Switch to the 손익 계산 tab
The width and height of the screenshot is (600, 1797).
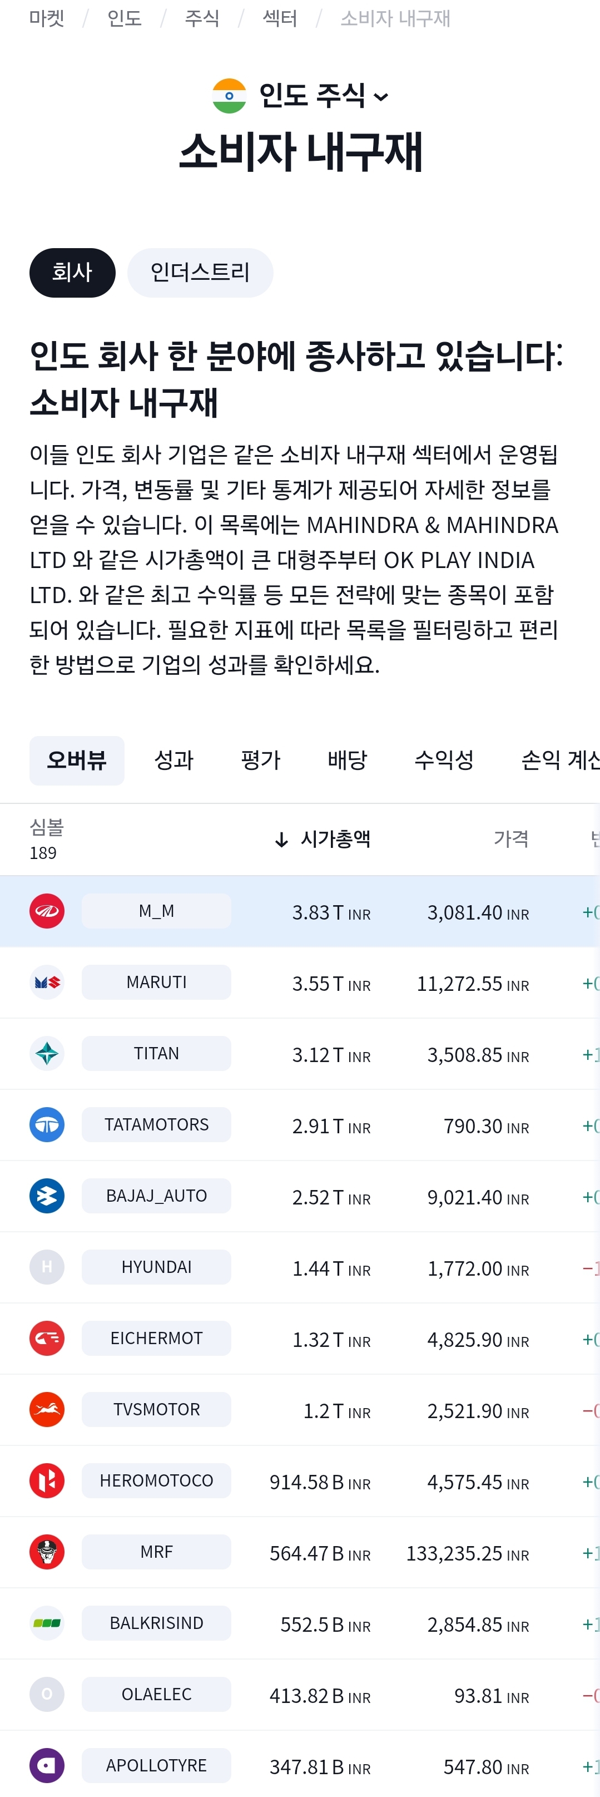561,761
